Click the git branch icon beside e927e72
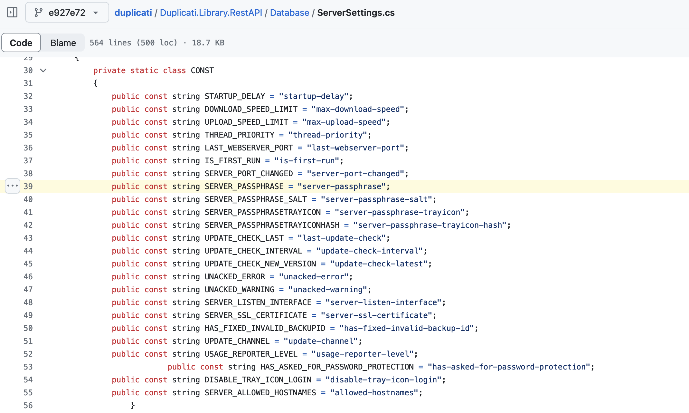This screenshot has width=689, height=413. tap(39, 13)
